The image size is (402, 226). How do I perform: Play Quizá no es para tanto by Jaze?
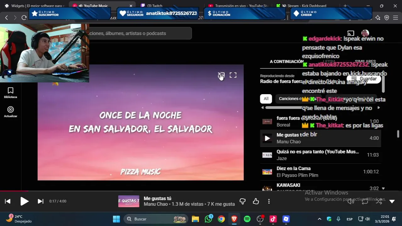321,155
